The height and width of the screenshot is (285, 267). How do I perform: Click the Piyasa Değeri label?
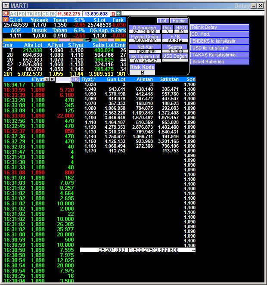click(x=145, y=37)
